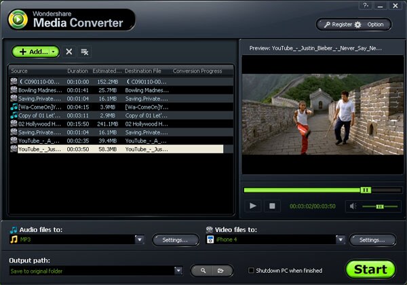Click the Destination File column header
This screenshot has height=285, width=407.
click(x=143, y=71)
